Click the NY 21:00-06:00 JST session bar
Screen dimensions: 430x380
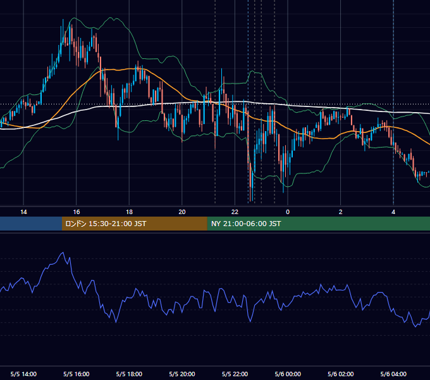(x=318, y=224)
